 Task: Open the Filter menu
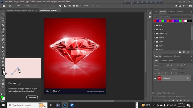coord(39,2)
